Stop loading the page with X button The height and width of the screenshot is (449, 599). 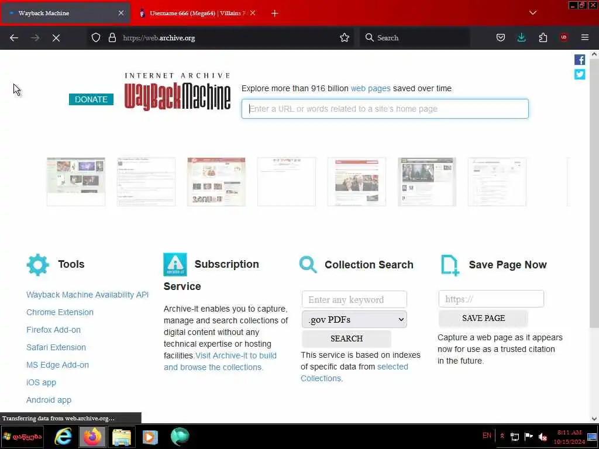(56, 38)
